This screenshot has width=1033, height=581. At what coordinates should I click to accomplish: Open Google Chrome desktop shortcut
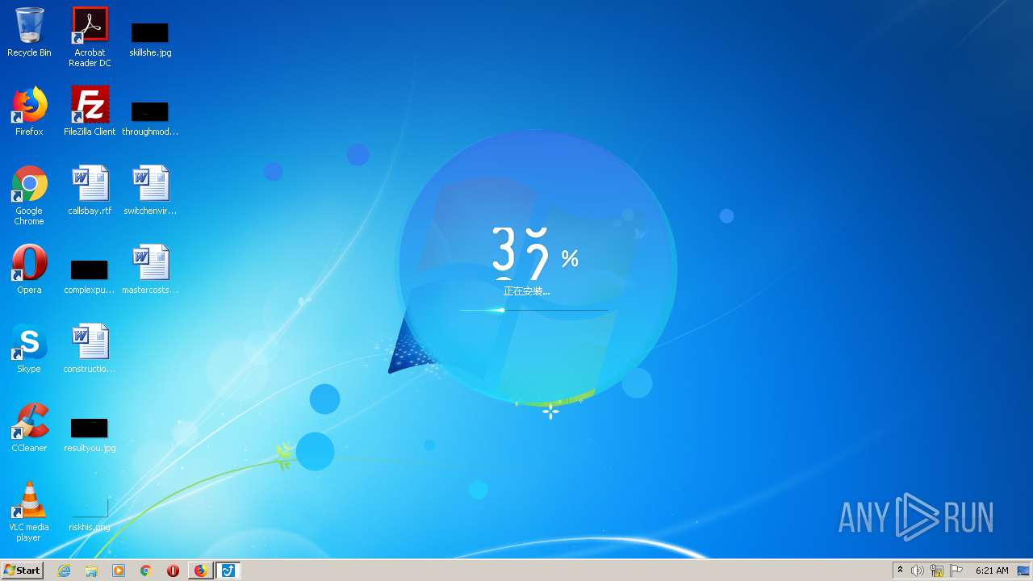[x=29, y=195]
